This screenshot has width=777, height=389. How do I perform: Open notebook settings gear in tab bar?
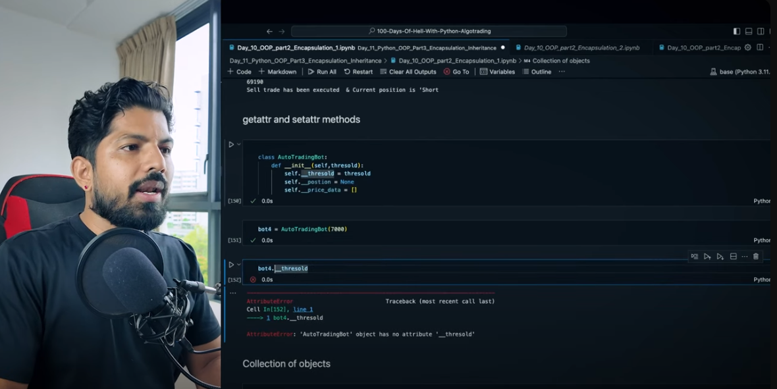[748, 47]
